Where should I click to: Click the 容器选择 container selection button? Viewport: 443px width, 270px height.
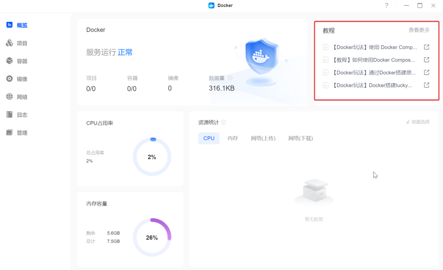click(x=418, y=122)
